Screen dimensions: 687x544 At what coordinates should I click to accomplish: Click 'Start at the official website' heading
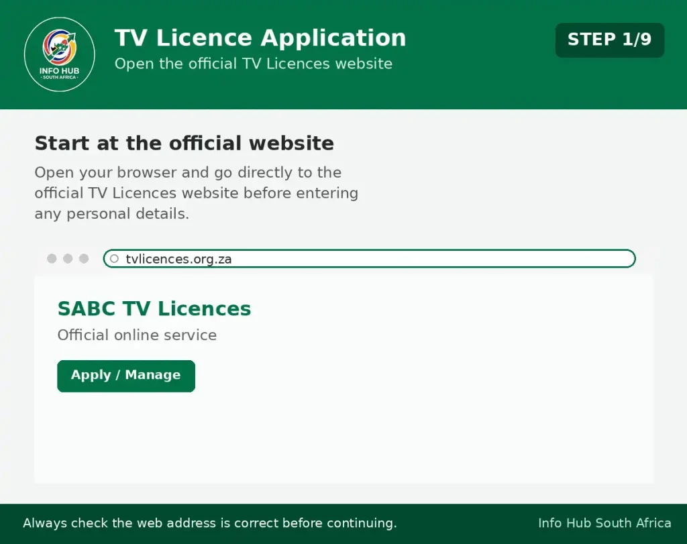184,144
